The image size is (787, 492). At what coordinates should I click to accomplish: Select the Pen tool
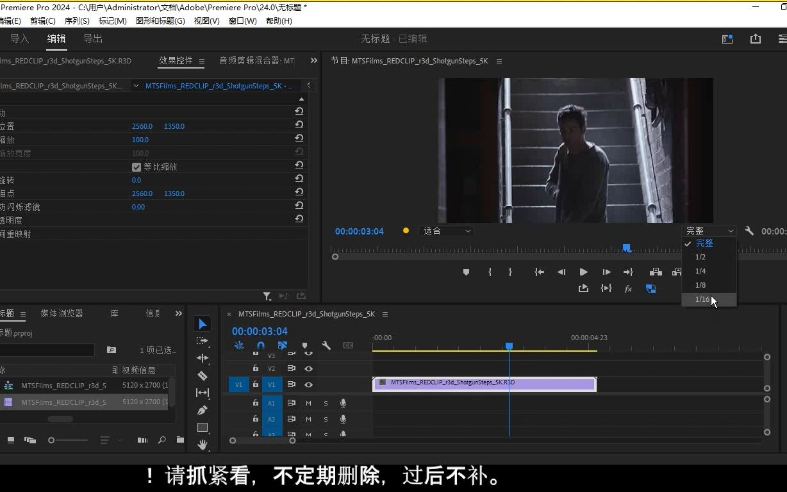click(x=203, y=410)
